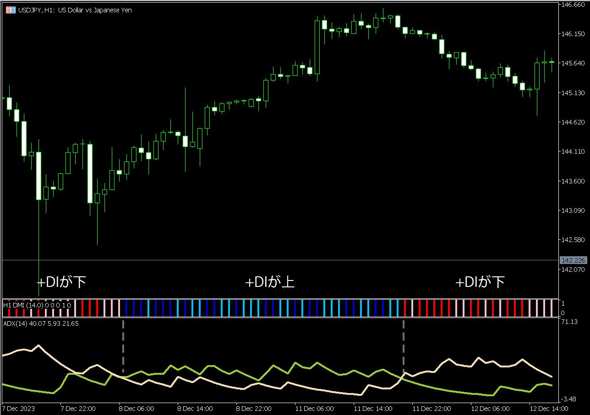Image resolution: width=590 pixels, height=415 pixels.
Task: Select the USDJPY, H1 chart title text
Action: (75, 10)
